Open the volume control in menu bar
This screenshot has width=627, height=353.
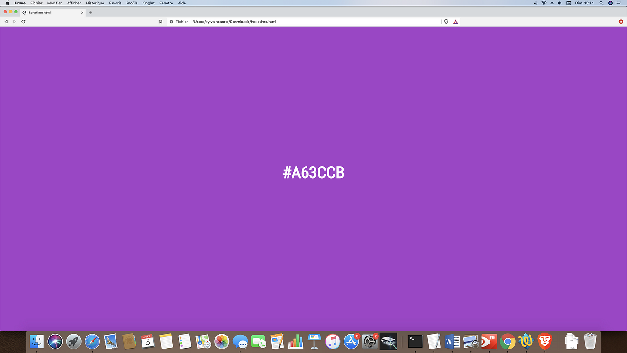pos(560,3)
